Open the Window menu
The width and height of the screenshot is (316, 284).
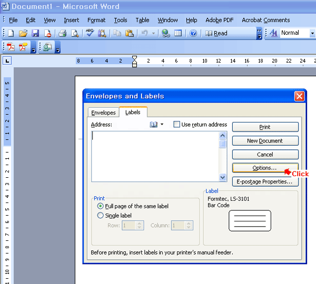pyautogui.click(x=167, y=20)
